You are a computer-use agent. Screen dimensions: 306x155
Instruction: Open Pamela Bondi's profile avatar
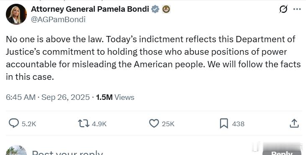tap(16, 14)
